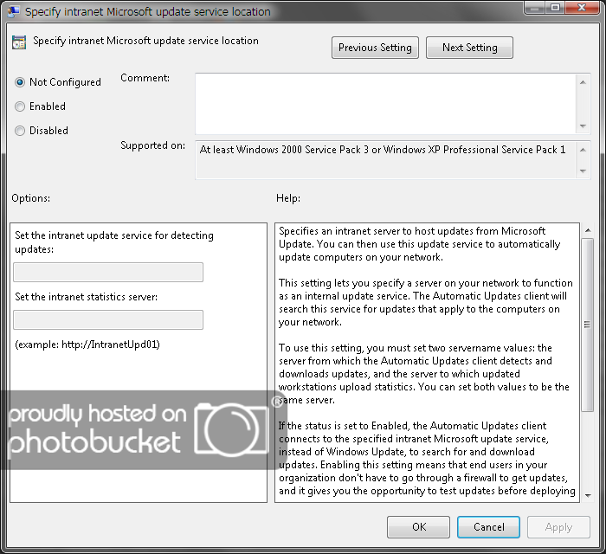Minimize the dialog window
Viewport: 606px width, 554px height.
tap(535, 8)
